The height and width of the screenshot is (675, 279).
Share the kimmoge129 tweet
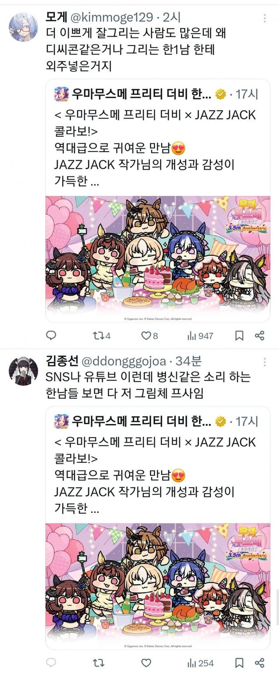[x=259, y=336]
